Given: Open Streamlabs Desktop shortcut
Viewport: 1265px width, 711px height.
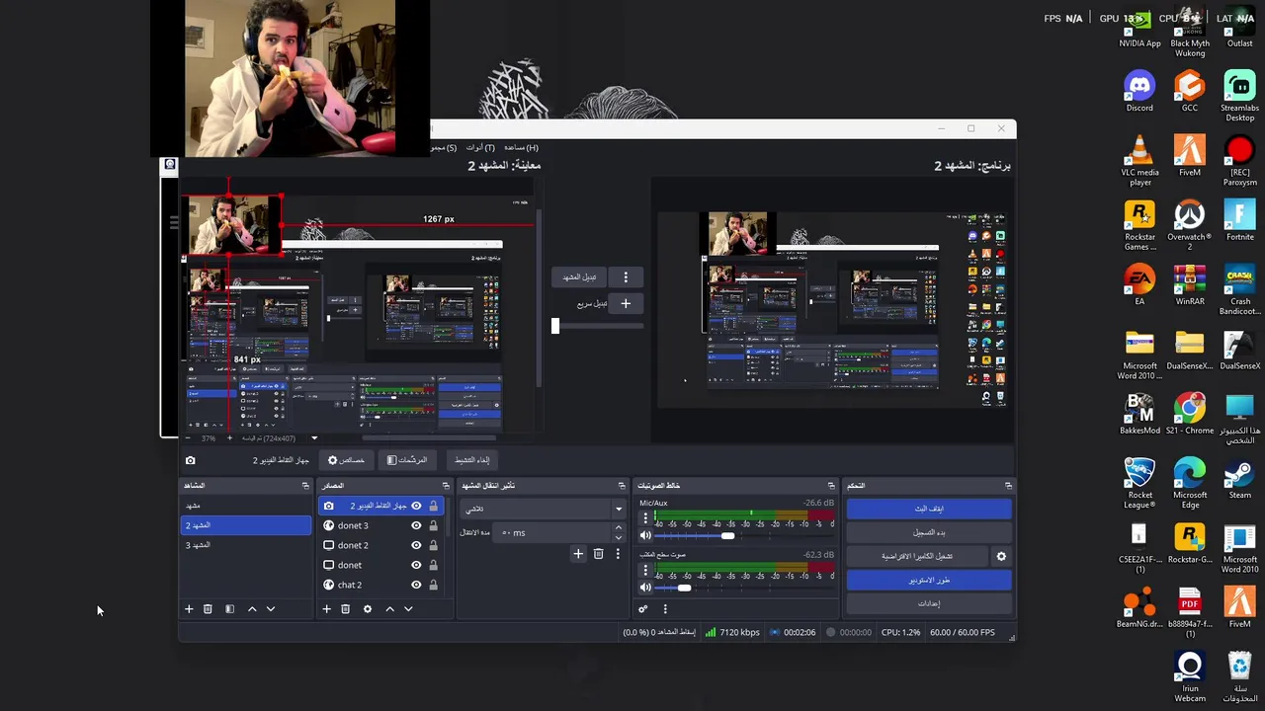Looking at the screenshot, I should click(1239, 97).
